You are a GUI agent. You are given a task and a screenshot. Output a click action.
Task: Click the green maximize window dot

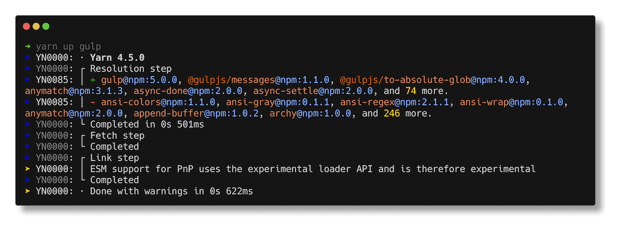pos(46,26)
